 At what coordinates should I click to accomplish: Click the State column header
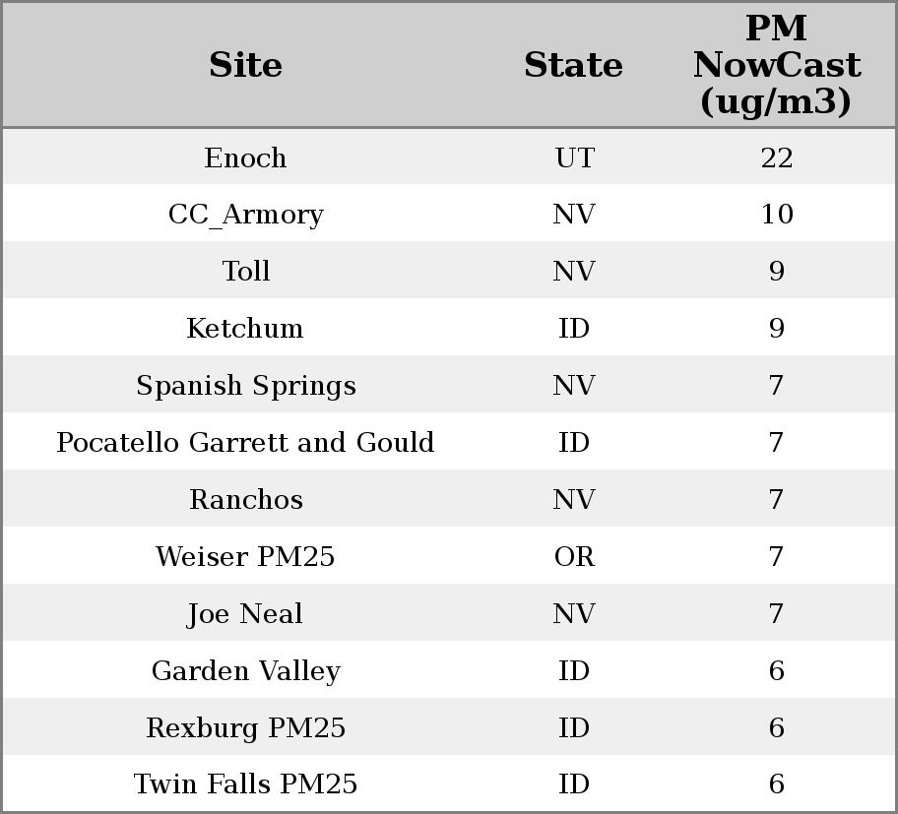point(573,65)
